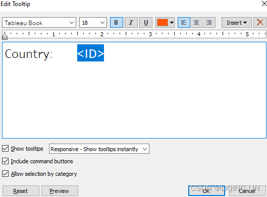Clear the tooltip with the red X

coord(260,23)
